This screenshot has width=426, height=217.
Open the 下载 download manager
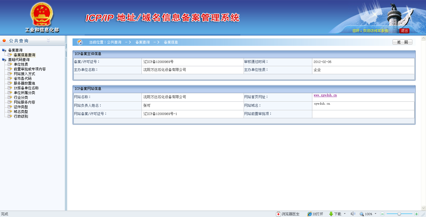(x=335, y=214)
